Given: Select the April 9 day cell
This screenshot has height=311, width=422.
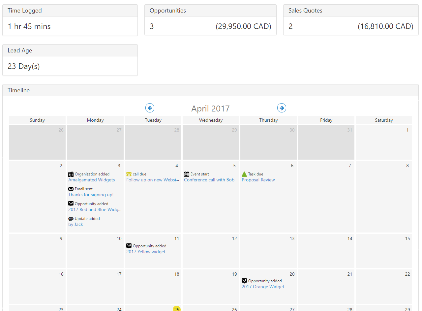Looking at the screenshot, I should pyautogui.click(x=37, y=251).
